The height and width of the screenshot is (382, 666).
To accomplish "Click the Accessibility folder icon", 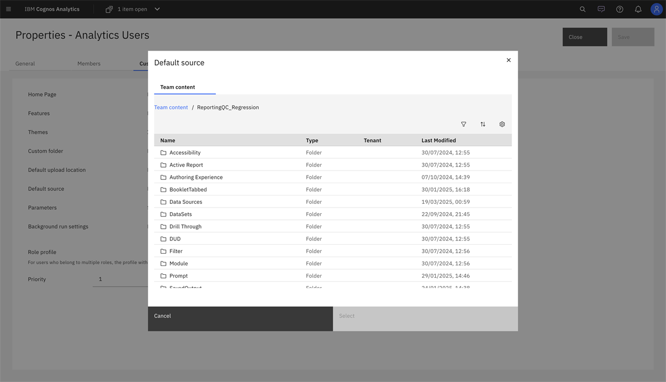I will (164, 153).
